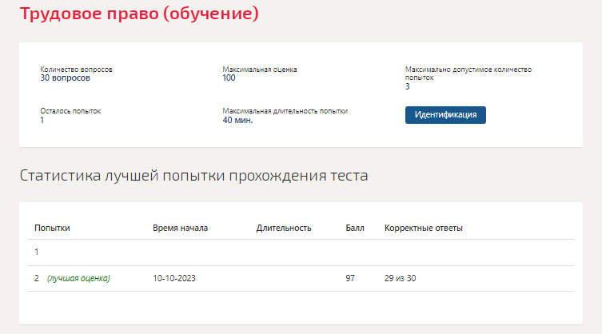Click the Трудовое право (обучение) page title
Viewport: 602px width, 334px height.
[x=139, y=14]
